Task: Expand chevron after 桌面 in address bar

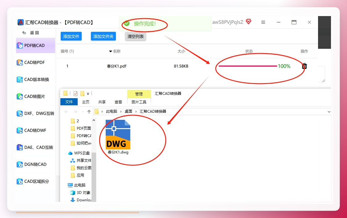Action: coord(136,111)
